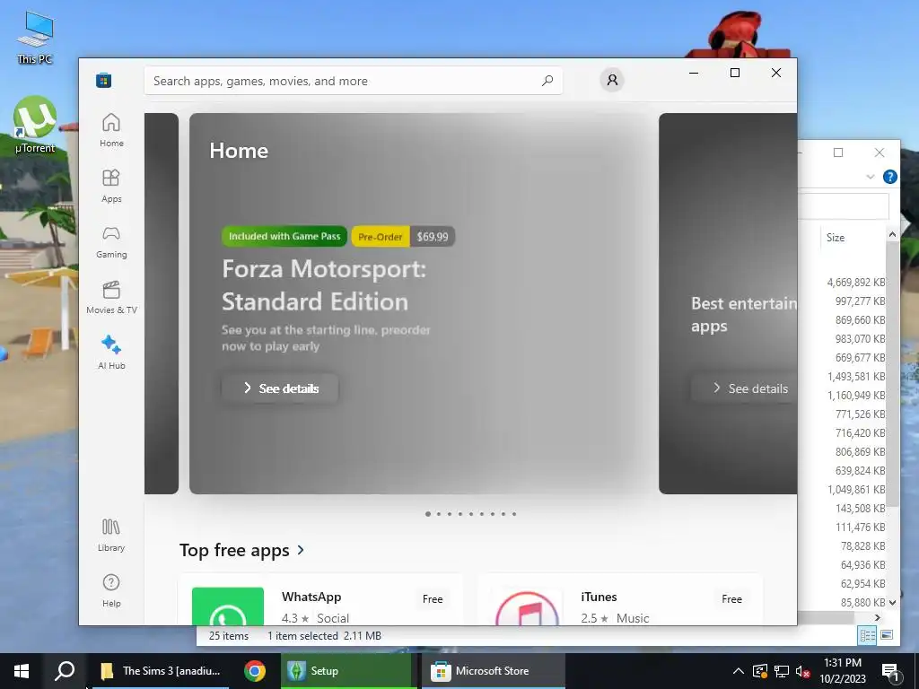
Task: Open This PC desktop icon
Action: click(35, 36)
